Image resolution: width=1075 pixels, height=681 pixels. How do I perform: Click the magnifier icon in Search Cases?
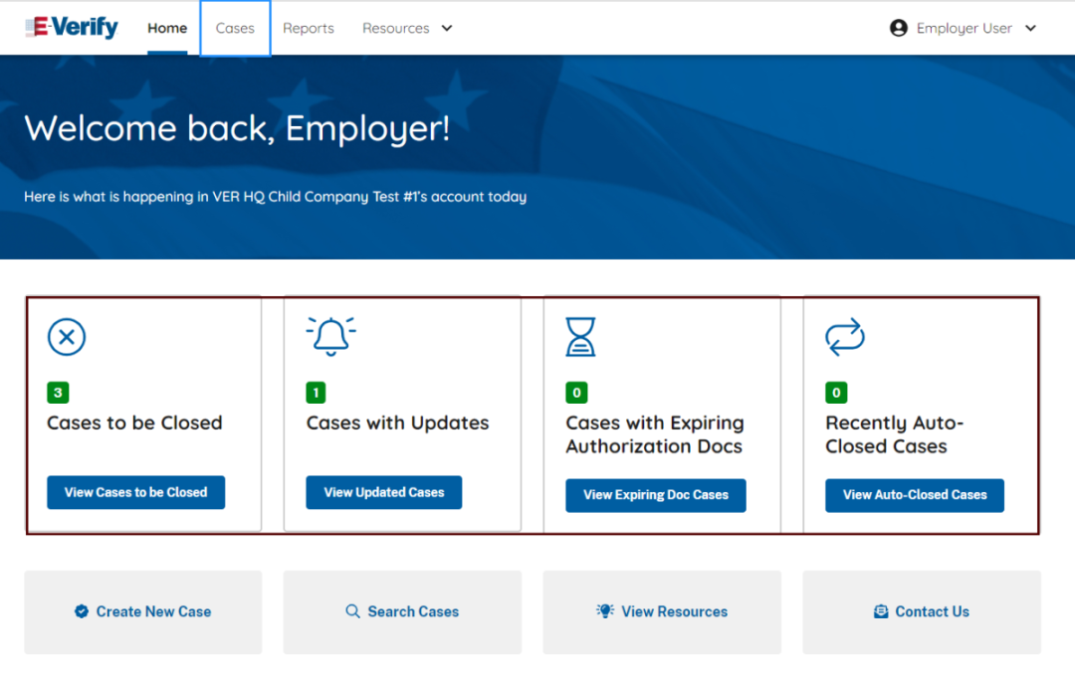[x=352, y=611]
